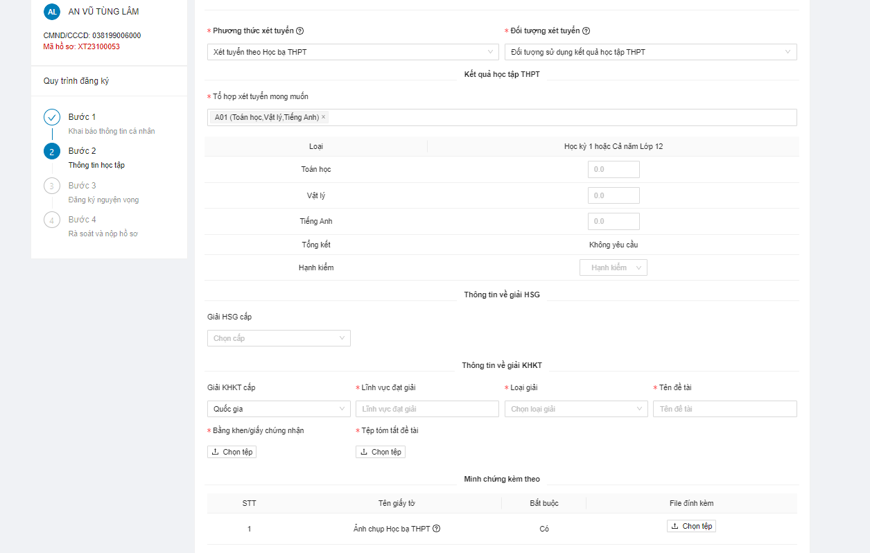Choose file for Bằng khen/giấy chứng nhận
870x553 pixels.
click(x=232, y=452)
